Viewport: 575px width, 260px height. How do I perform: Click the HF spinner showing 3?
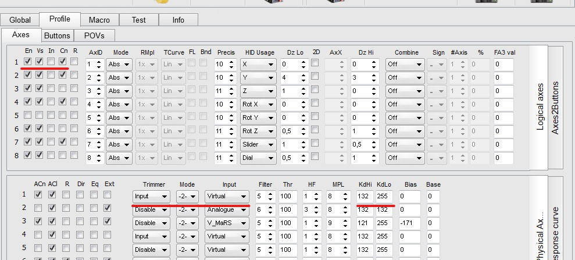click(x=311, y=210)
